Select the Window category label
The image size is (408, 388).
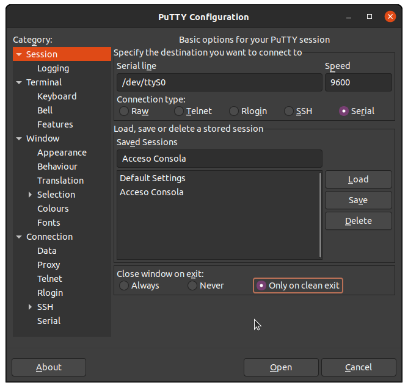[43, 138]
